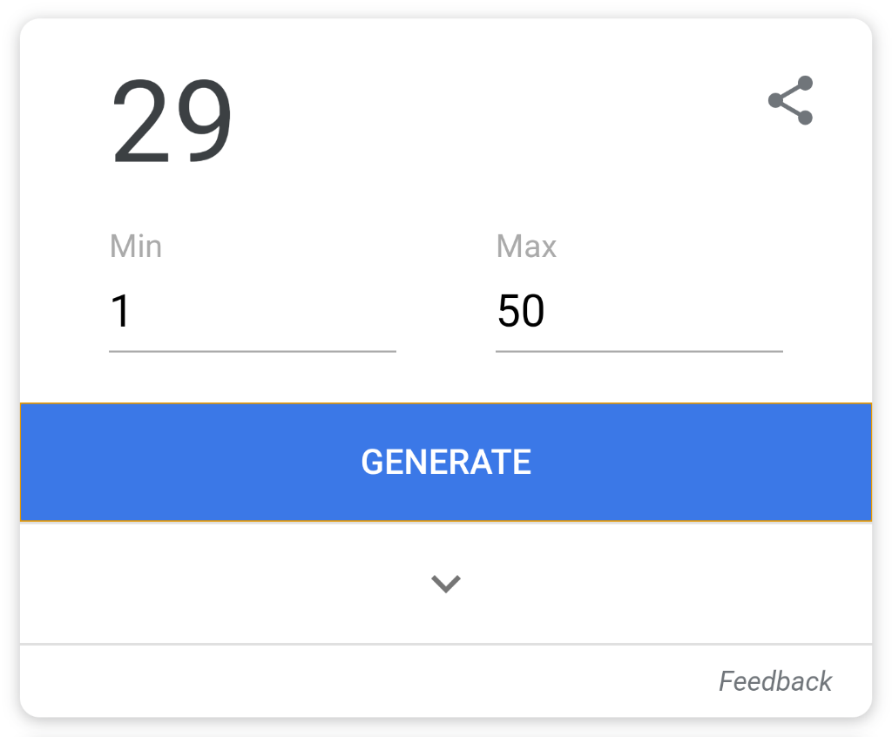Focus the maximum value box
Viewport: 892px width, 737px height.
(x=639, y=312)
